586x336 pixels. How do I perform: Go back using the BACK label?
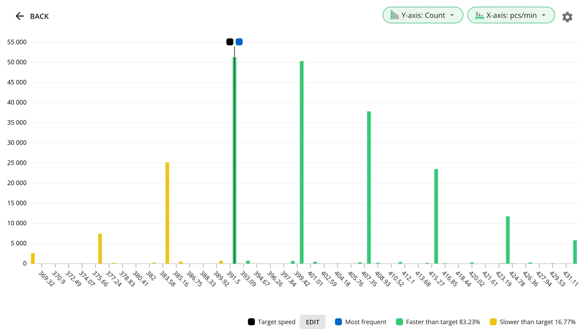coord(39,16)
